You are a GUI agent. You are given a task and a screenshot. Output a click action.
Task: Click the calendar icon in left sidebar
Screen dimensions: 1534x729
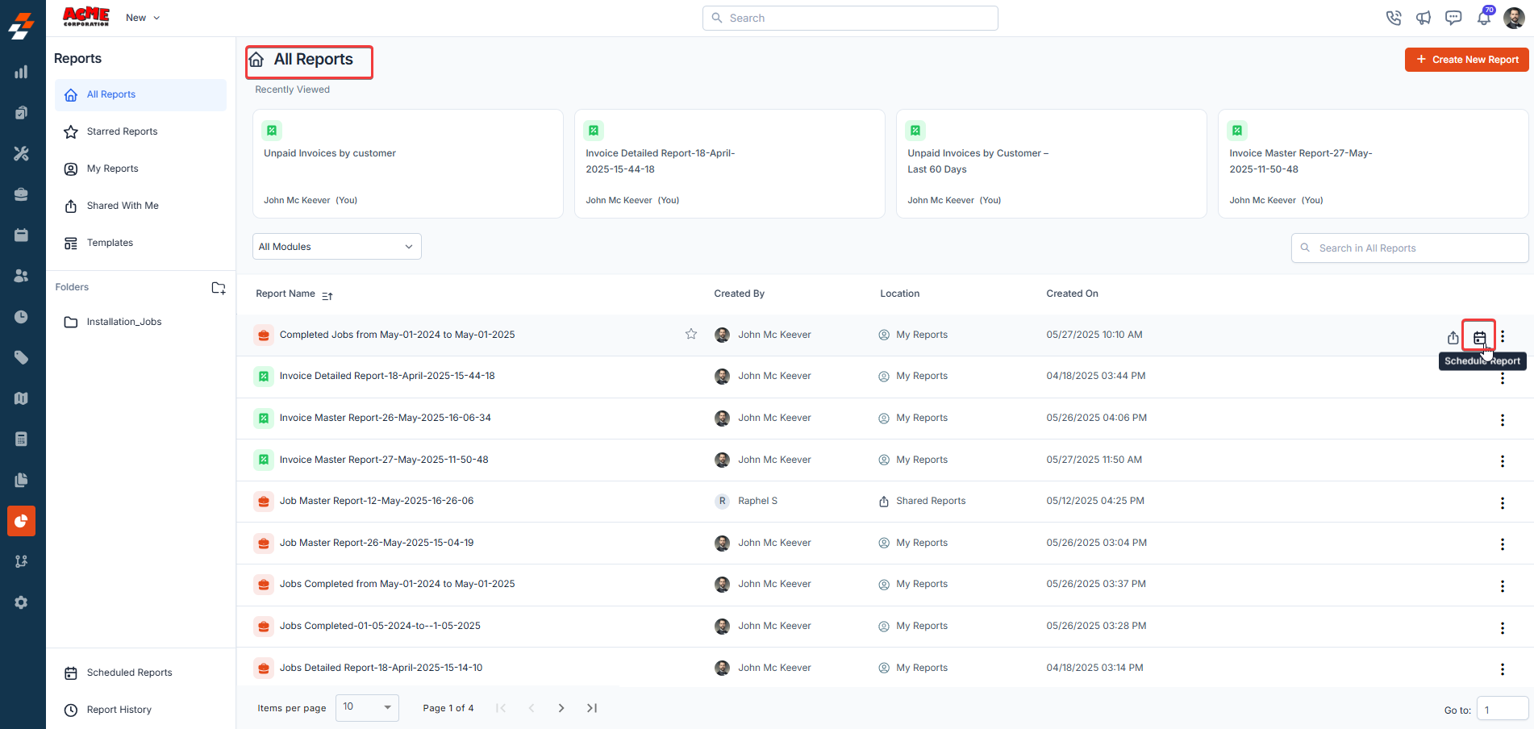21,235
